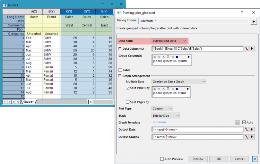Select the Sheet1 tab in Book41

28,102
